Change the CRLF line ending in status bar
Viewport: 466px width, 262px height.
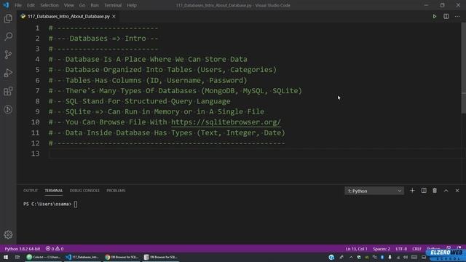coord(416,249)
